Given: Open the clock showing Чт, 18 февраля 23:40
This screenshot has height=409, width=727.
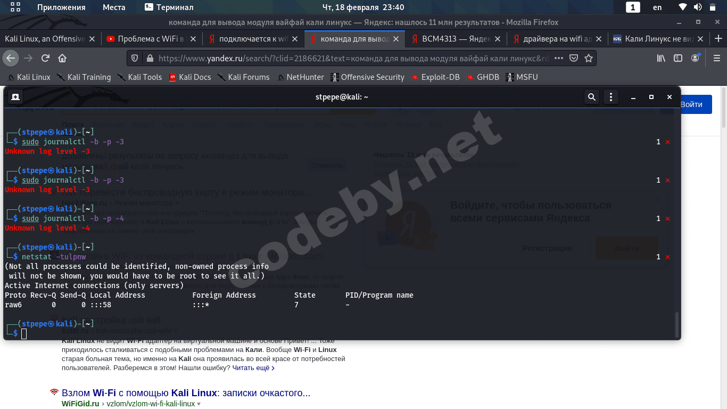Looking at the screenshot, I should coord(363,7).
